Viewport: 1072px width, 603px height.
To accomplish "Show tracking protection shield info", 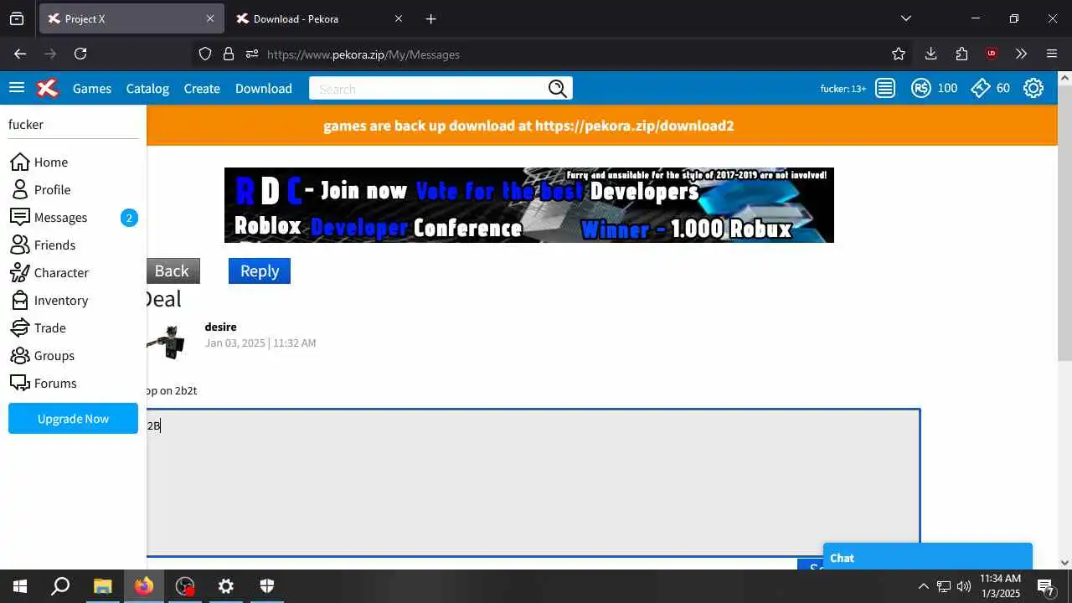I will pyautogui.click(x=205, y=54).
